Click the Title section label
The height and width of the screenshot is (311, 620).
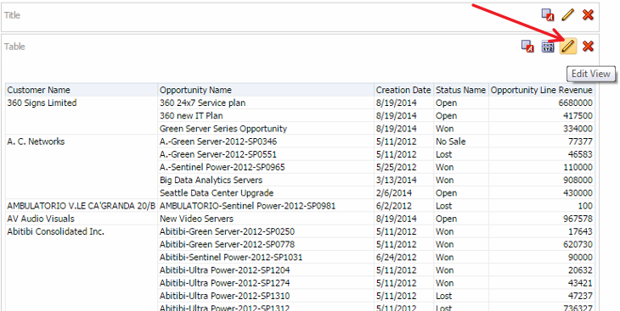point(12,15)
